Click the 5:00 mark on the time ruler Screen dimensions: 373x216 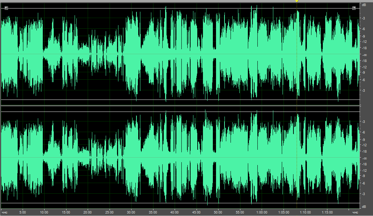click(x=23, y=212)
